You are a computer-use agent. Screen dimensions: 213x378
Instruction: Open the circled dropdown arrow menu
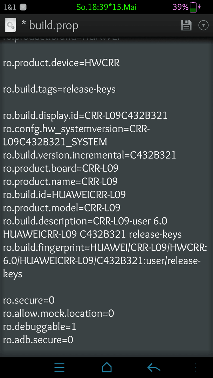point(203,25)
